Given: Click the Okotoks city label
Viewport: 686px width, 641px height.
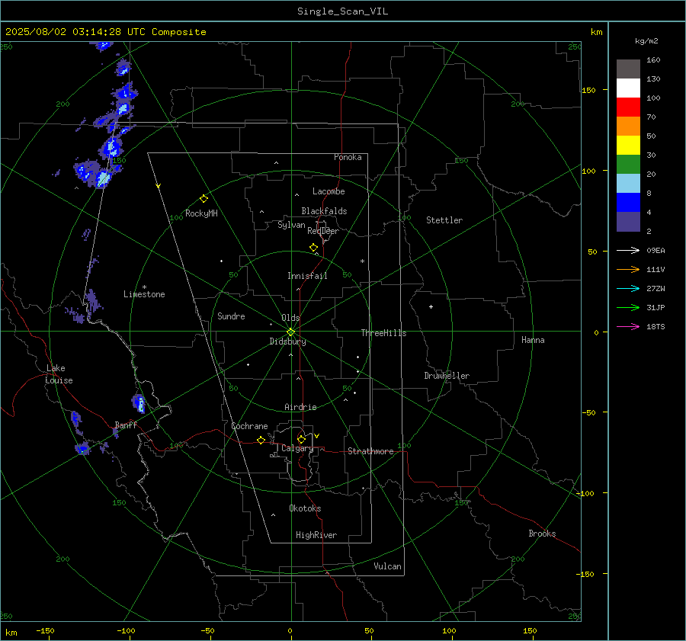Looking at the screenshot, I should click(305, 508).
